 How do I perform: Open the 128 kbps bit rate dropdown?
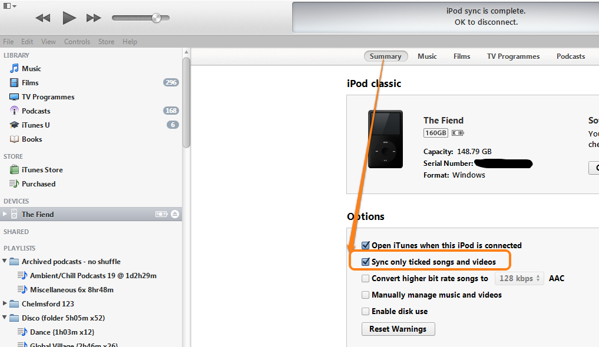point(519,278)
